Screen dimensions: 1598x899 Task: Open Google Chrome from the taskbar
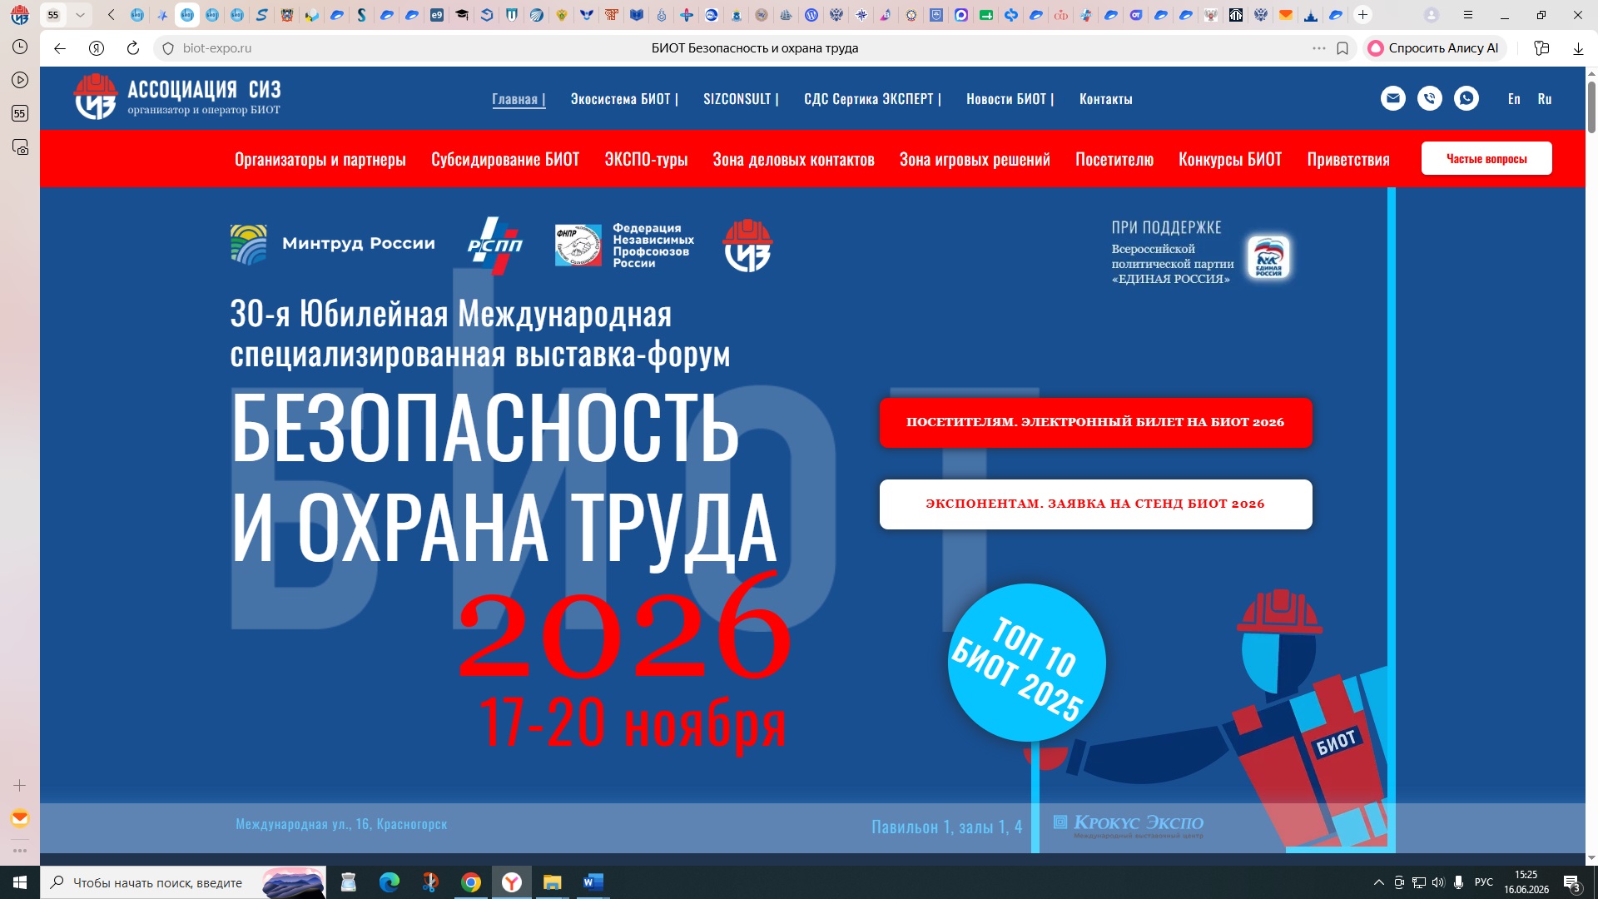click(471, 882)
